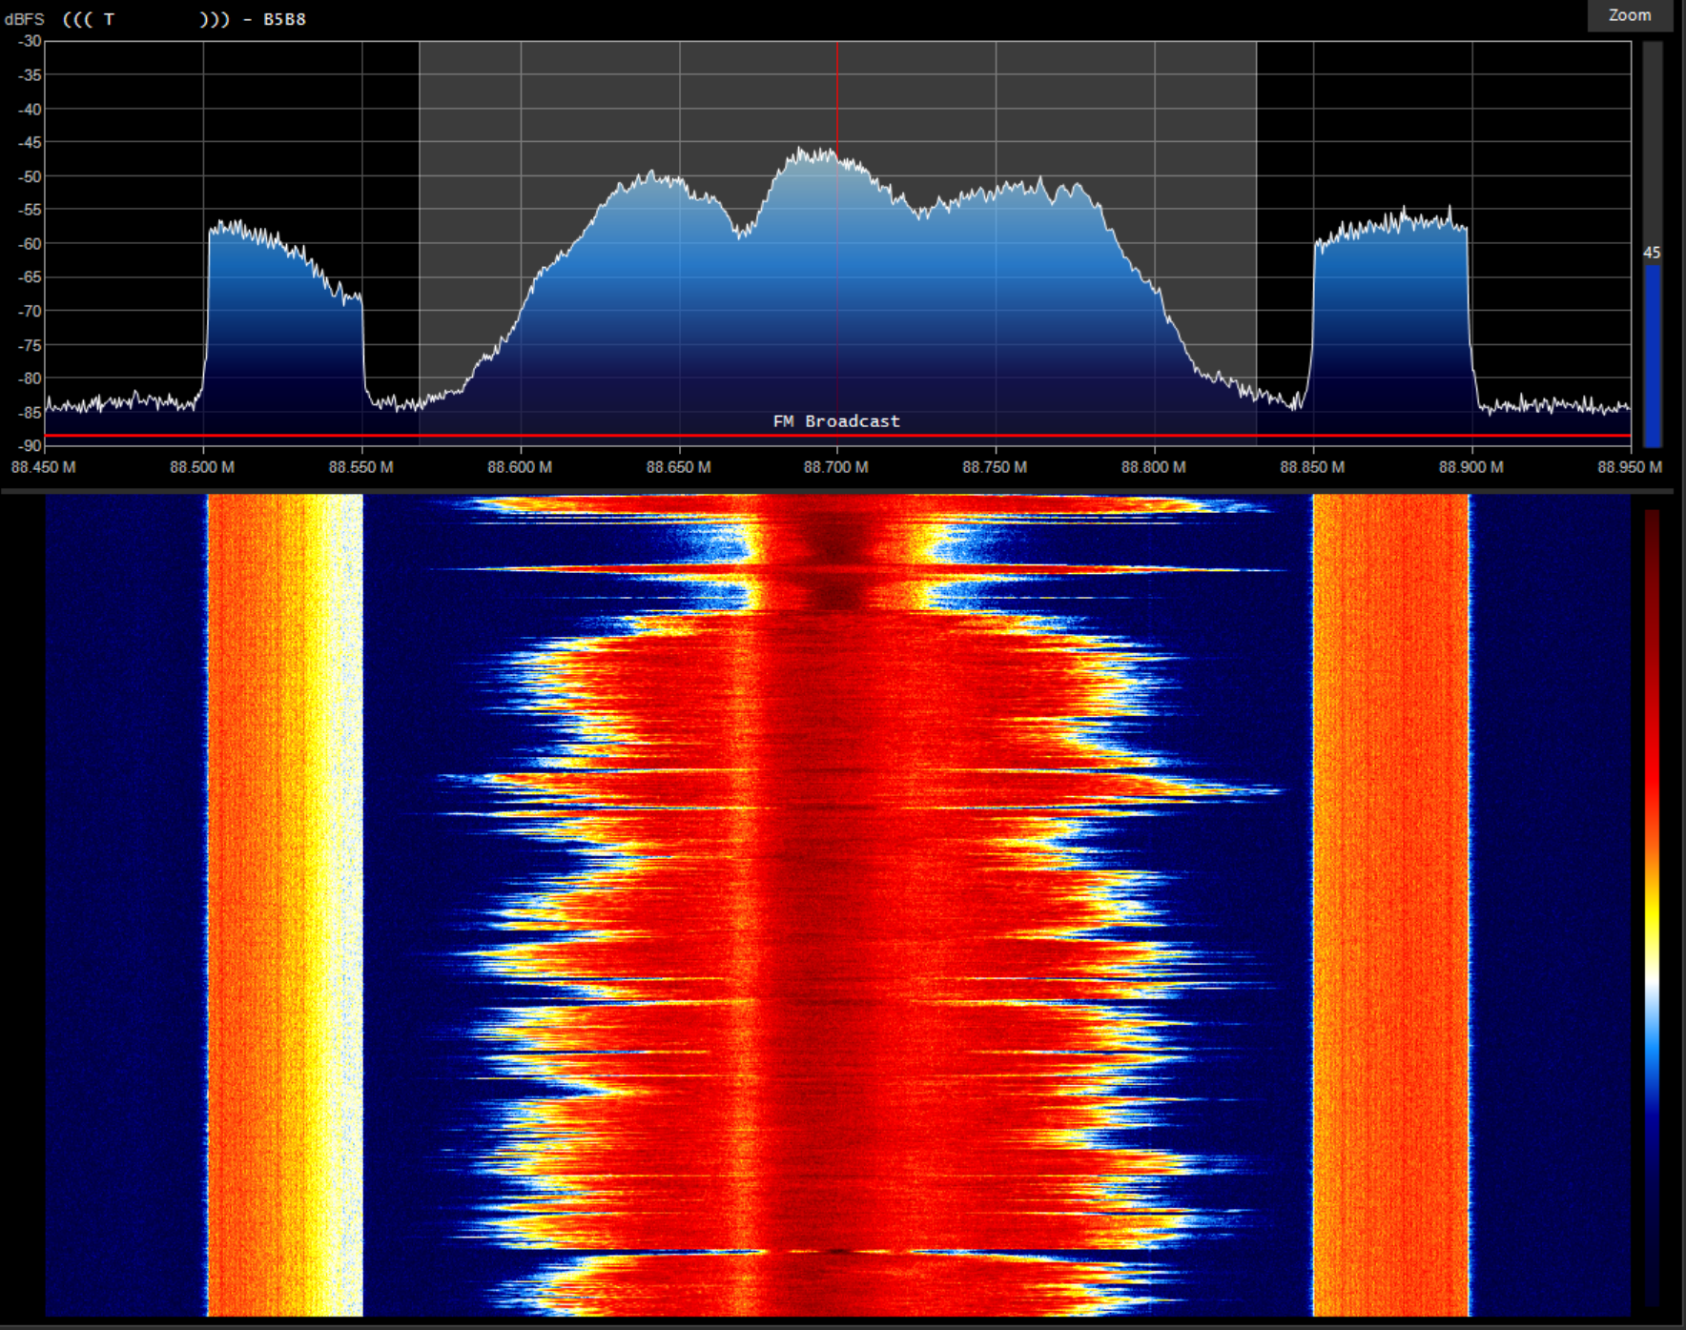Click the RDS text ending in B5B8
This screenshot has height=1330, width=1686.
[x=184, y=19]
